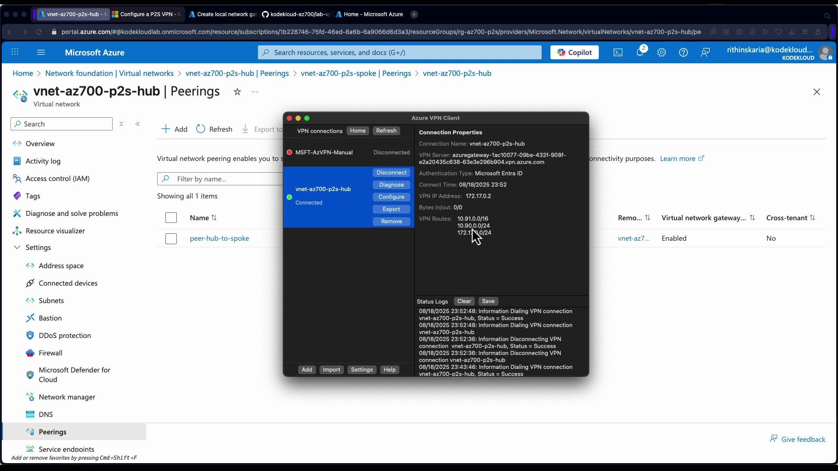Collapse the resource menu sidebar

(x=138, y=124)
